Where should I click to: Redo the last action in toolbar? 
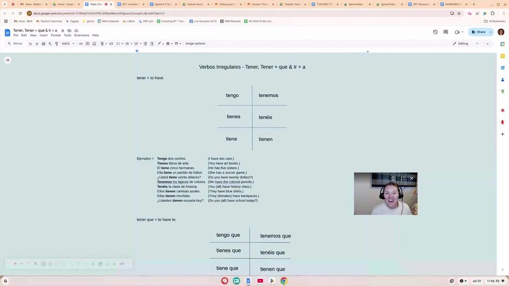[37, 44]
